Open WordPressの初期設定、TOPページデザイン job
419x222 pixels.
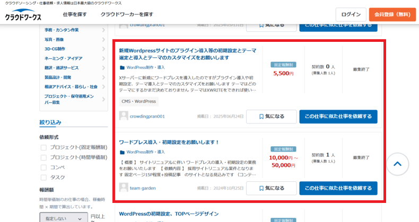tap(169, 214)
